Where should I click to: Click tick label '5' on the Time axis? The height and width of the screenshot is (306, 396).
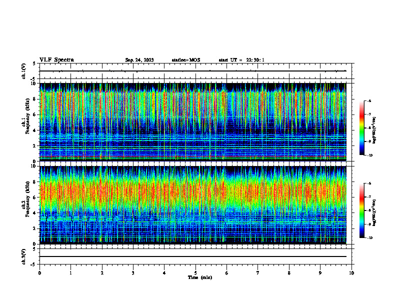tap(195, 273)
